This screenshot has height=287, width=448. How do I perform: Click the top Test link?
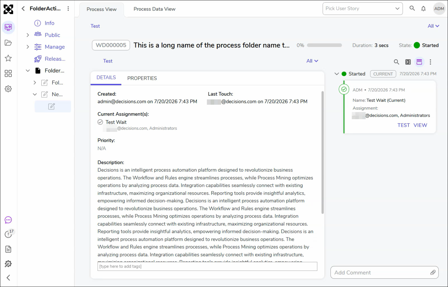coord(95,26)
